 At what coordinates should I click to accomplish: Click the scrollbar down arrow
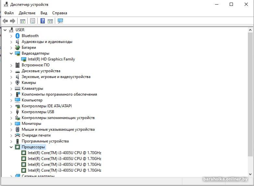[x=250, y=174]
